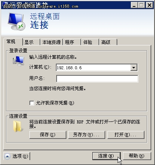Click the 帮助 button
Viewport: 155px width, 165px height.
click(x=137, y=156)
